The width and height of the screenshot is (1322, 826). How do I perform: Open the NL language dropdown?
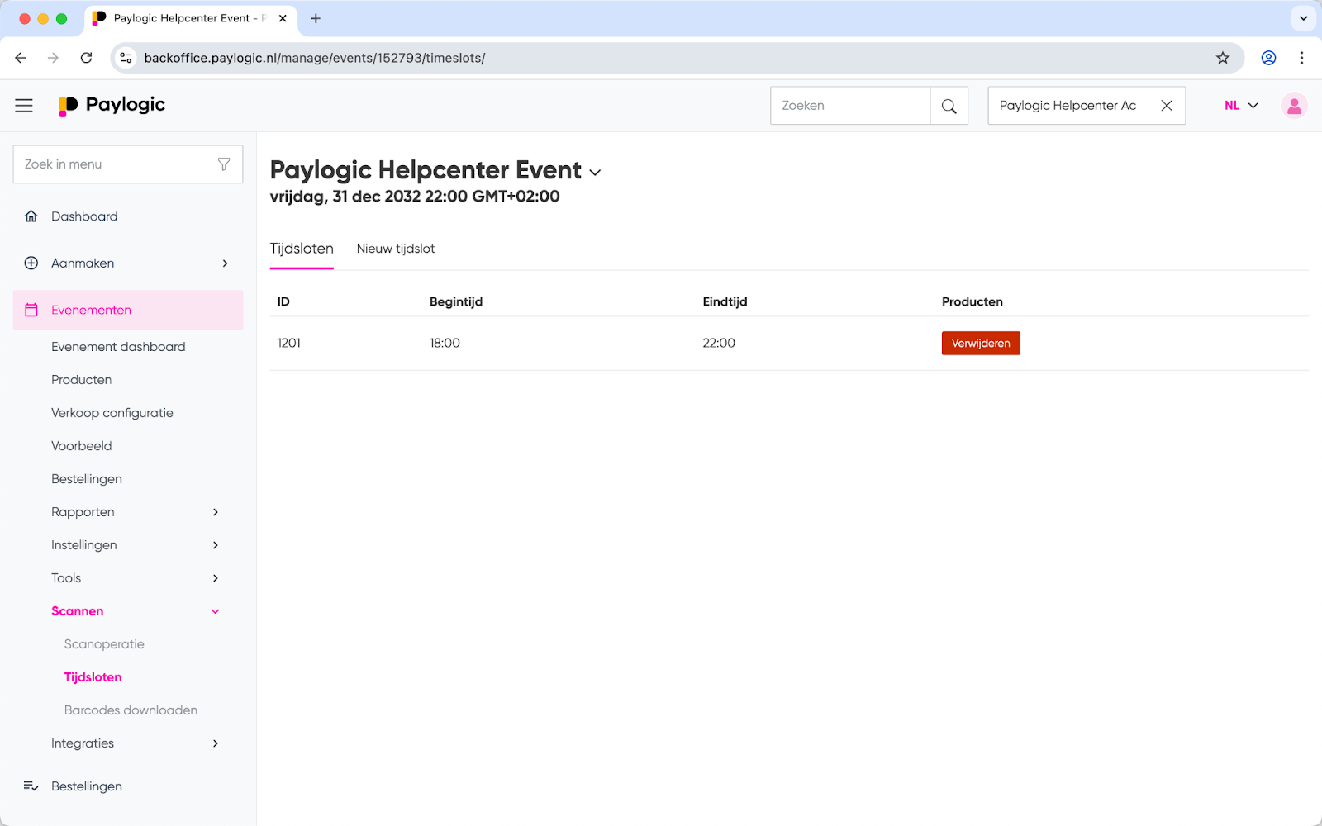[x=1241, y=106]
